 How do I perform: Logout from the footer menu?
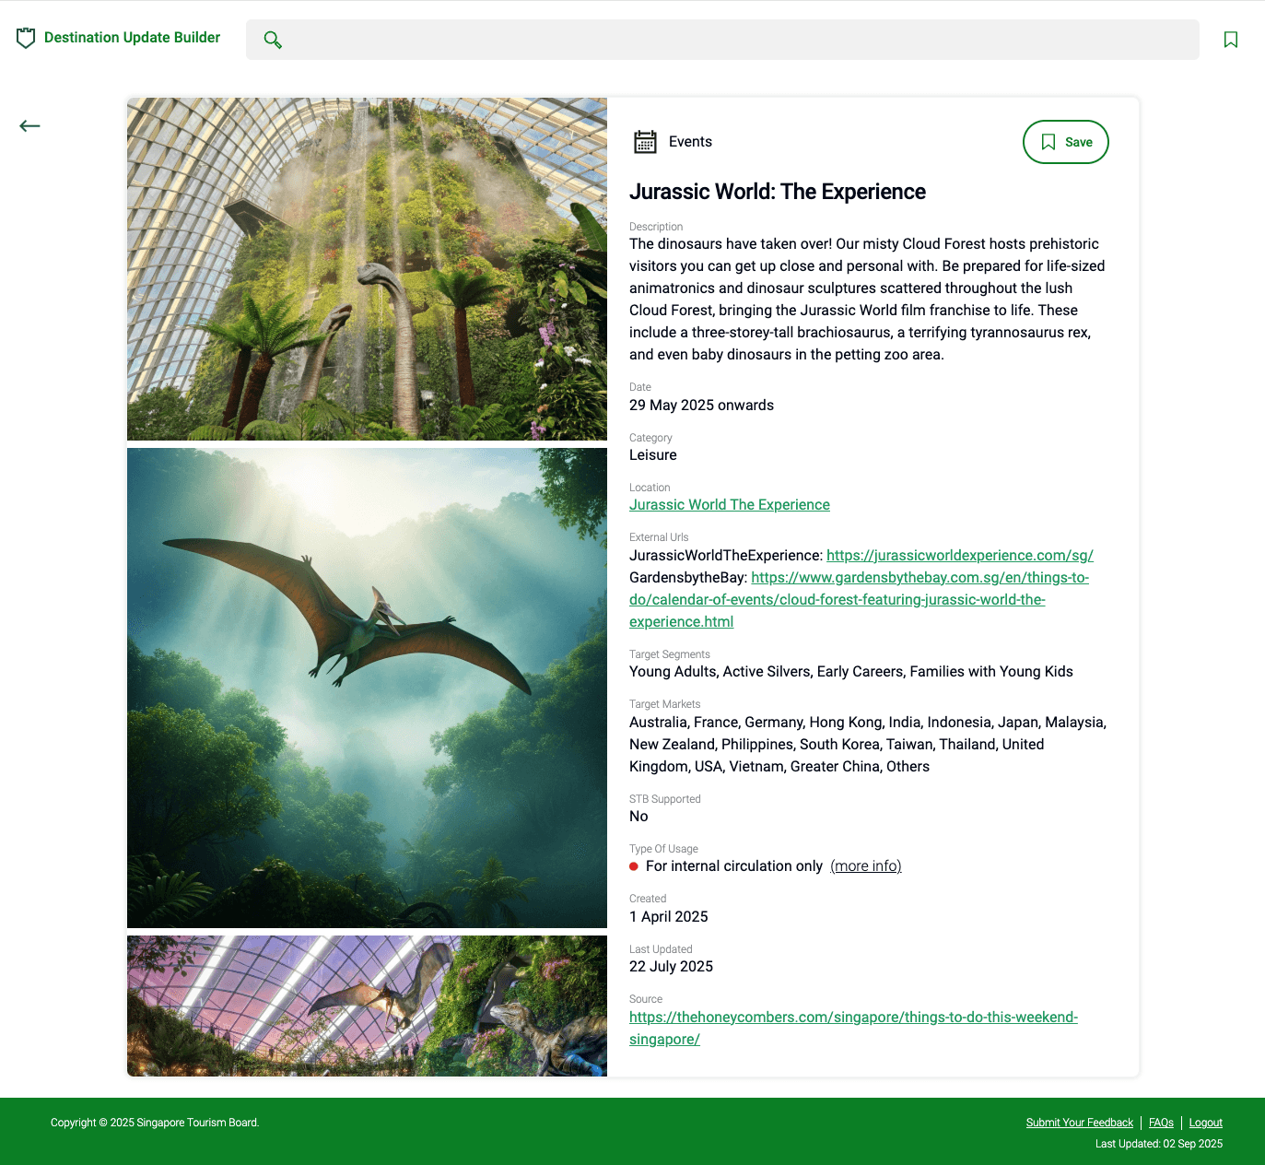pos(1205,1123)
